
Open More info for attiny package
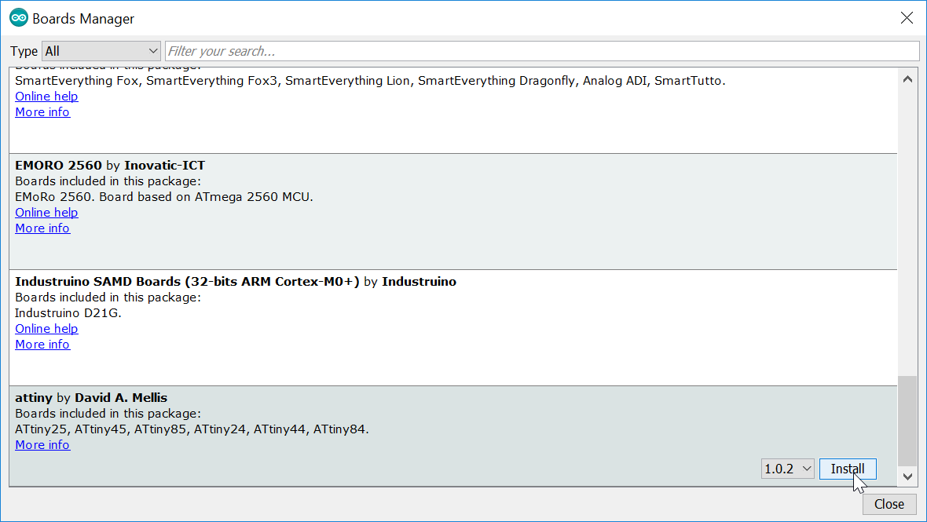tap(42, 445)
